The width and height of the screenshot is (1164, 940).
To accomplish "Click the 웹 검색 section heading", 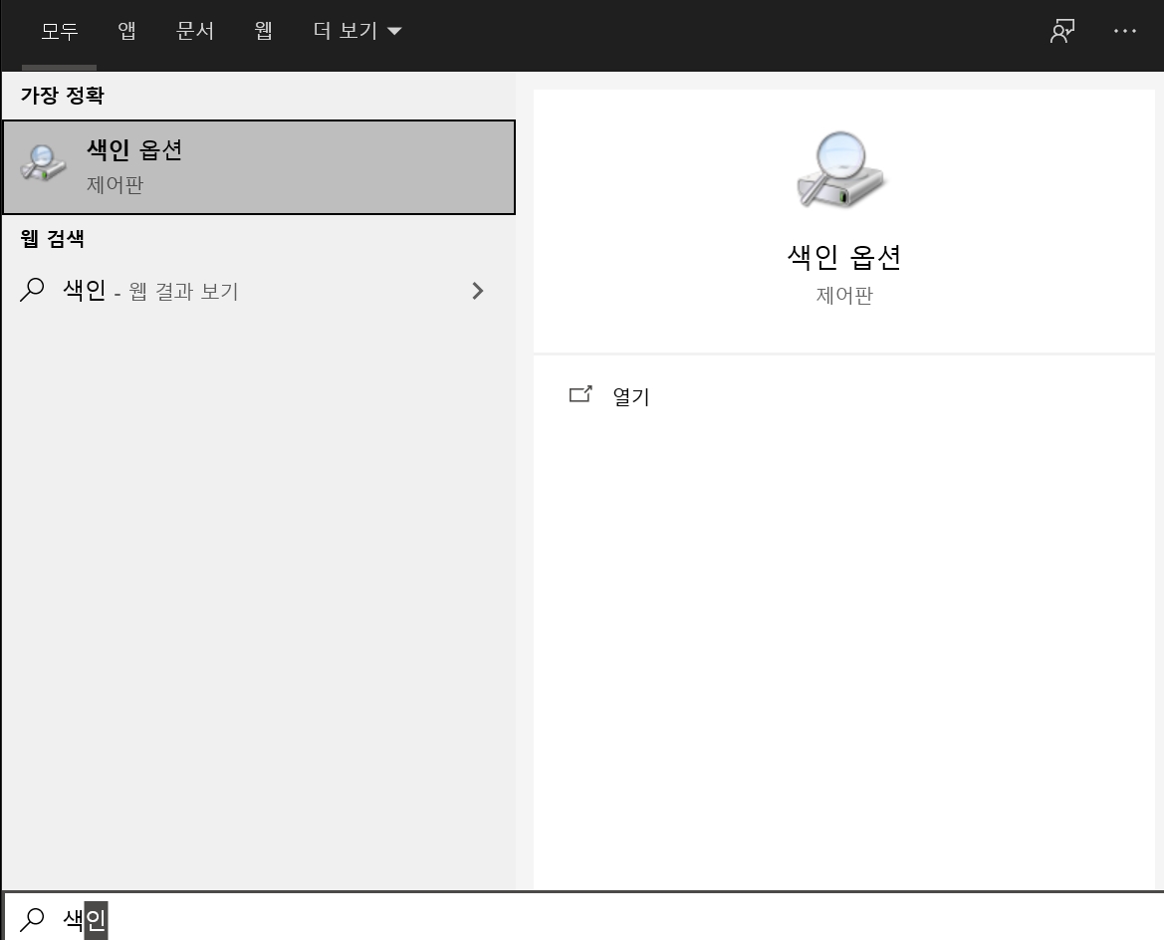I will 52,239.
